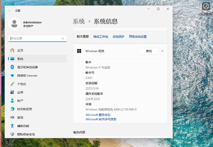The height and width of the screenshot is (147, 213).
Task: Select Accessibility (辅助功能) figure icon
Action: tap(12, 126)
